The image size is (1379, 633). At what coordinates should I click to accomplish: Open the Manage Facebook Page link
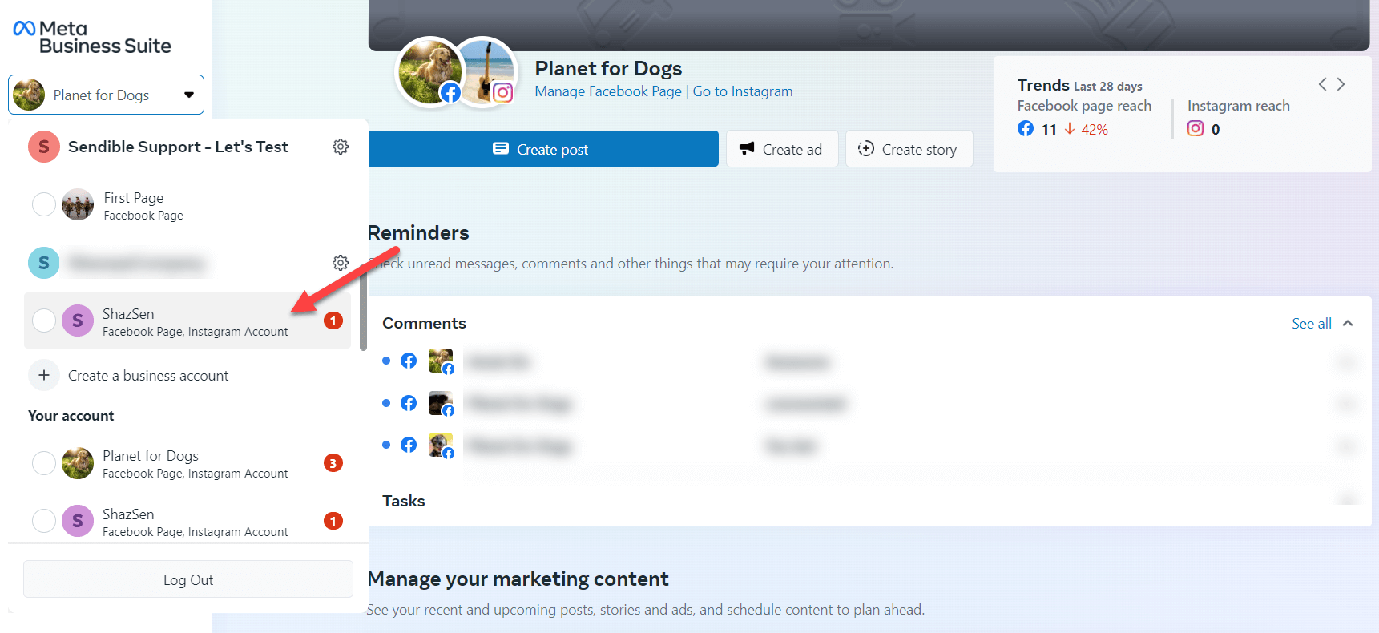(x=608, y=91)
